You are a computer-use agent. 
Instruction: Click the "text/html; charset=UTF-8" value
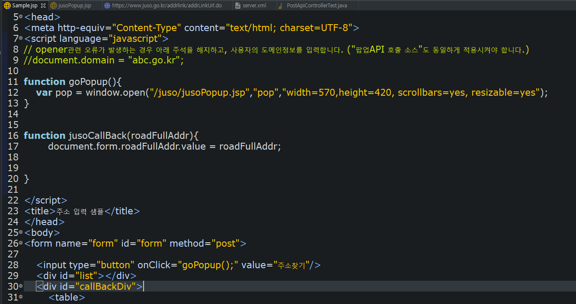coord(289,28)
